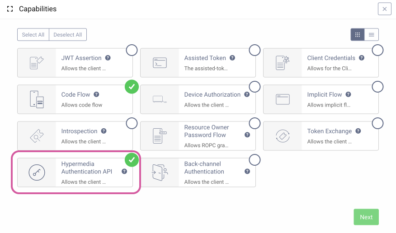Click the 'Token Exchange' title text
The image size is (396, 233).
(330, 131)
